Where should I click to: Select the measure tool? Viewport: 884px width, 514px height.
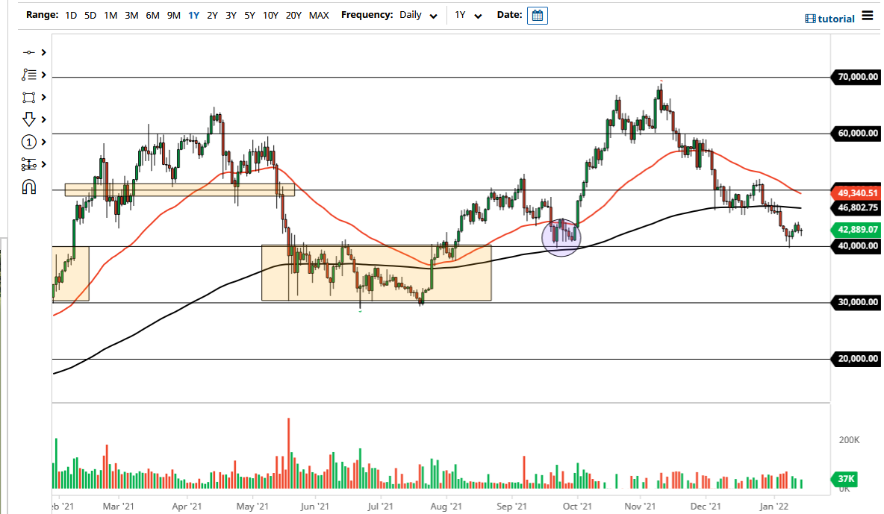[x=30, y=164]
